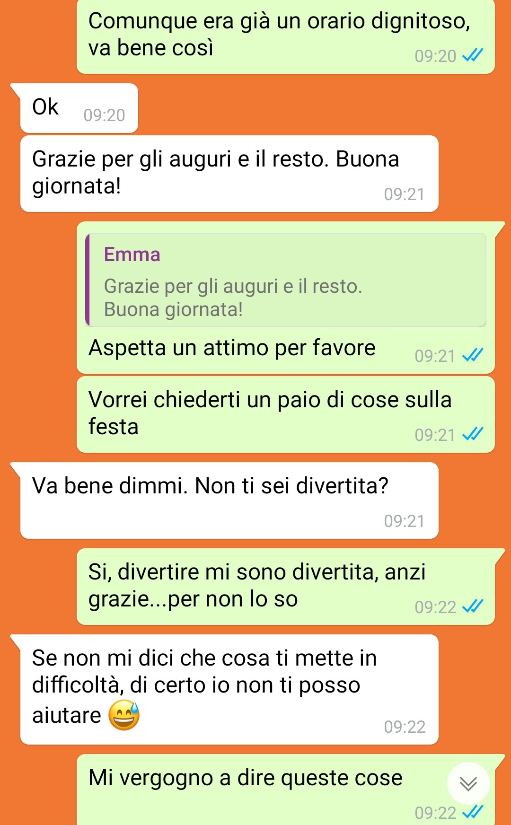This screenshot has width=511, height=825.
Task: Tap blue double ticks on 'Aspetta un attimo' message
Action: pyautogui.click(x=473, y=355)
